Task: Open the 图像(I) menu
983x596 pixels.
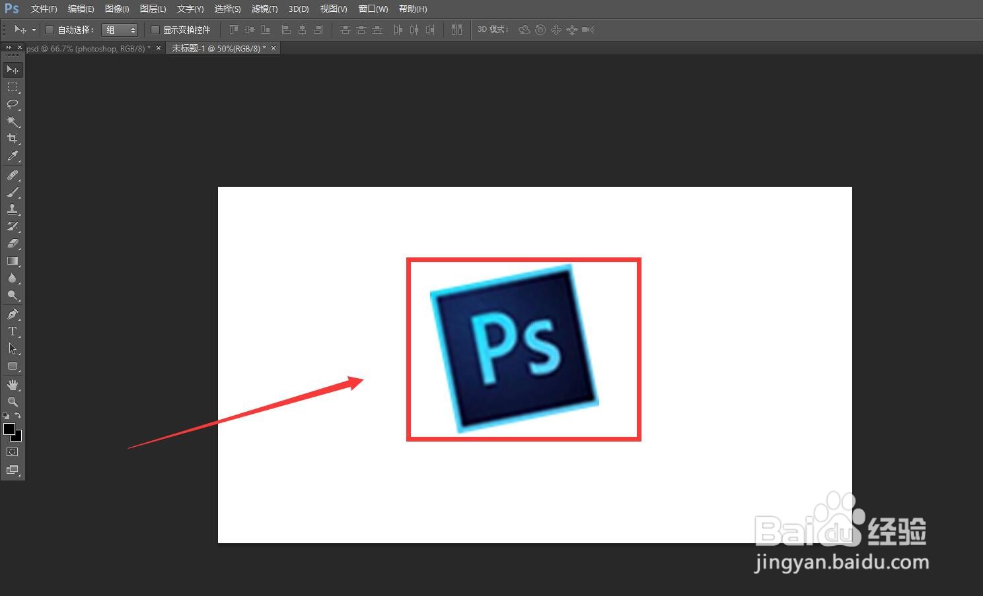Action: (x=117, y=9)
